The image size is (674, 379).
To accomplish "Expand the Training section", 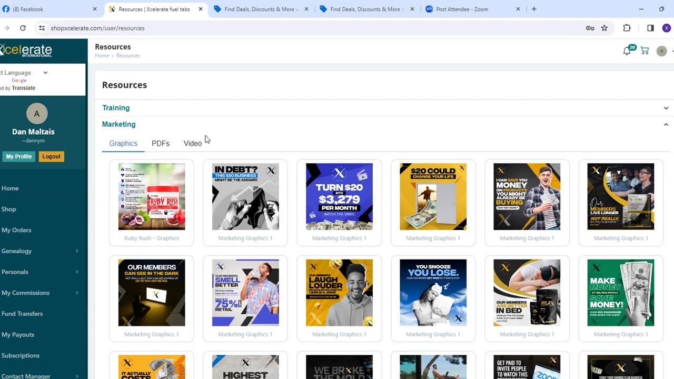I will 666,108.
